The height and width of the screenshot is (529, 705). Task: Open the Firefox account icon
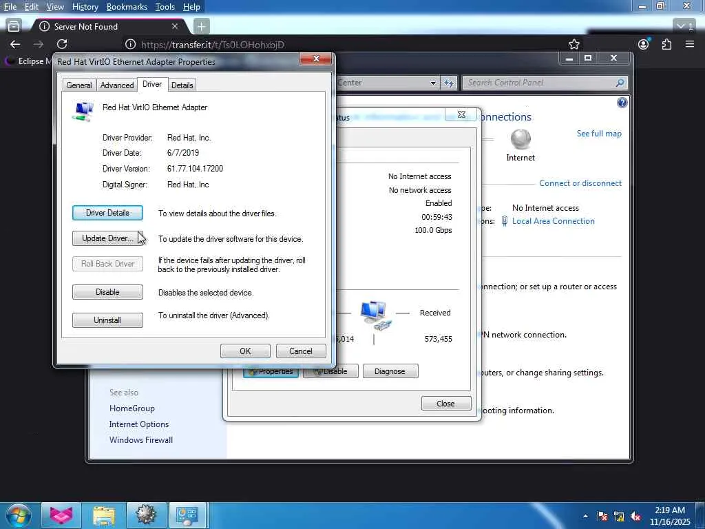click(x=644, y=44)
